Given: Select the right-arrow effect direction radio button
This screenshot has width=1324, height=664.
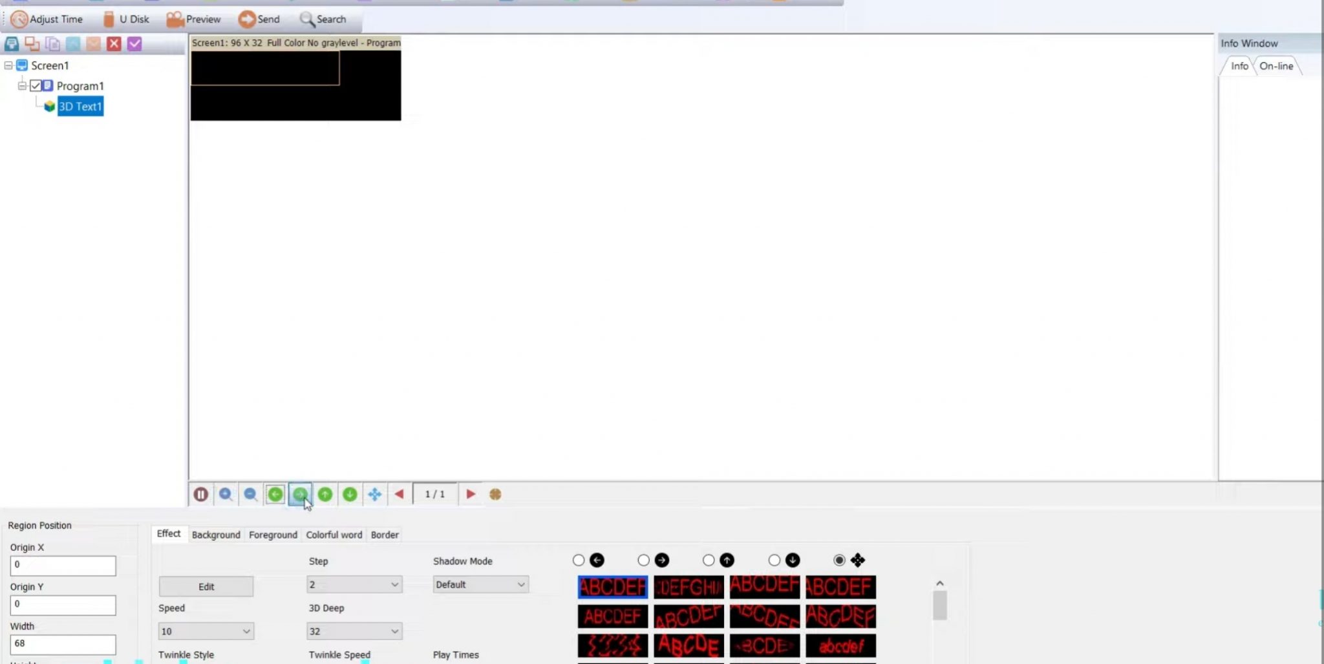Looking at the screenshot, I should (643, 560).
